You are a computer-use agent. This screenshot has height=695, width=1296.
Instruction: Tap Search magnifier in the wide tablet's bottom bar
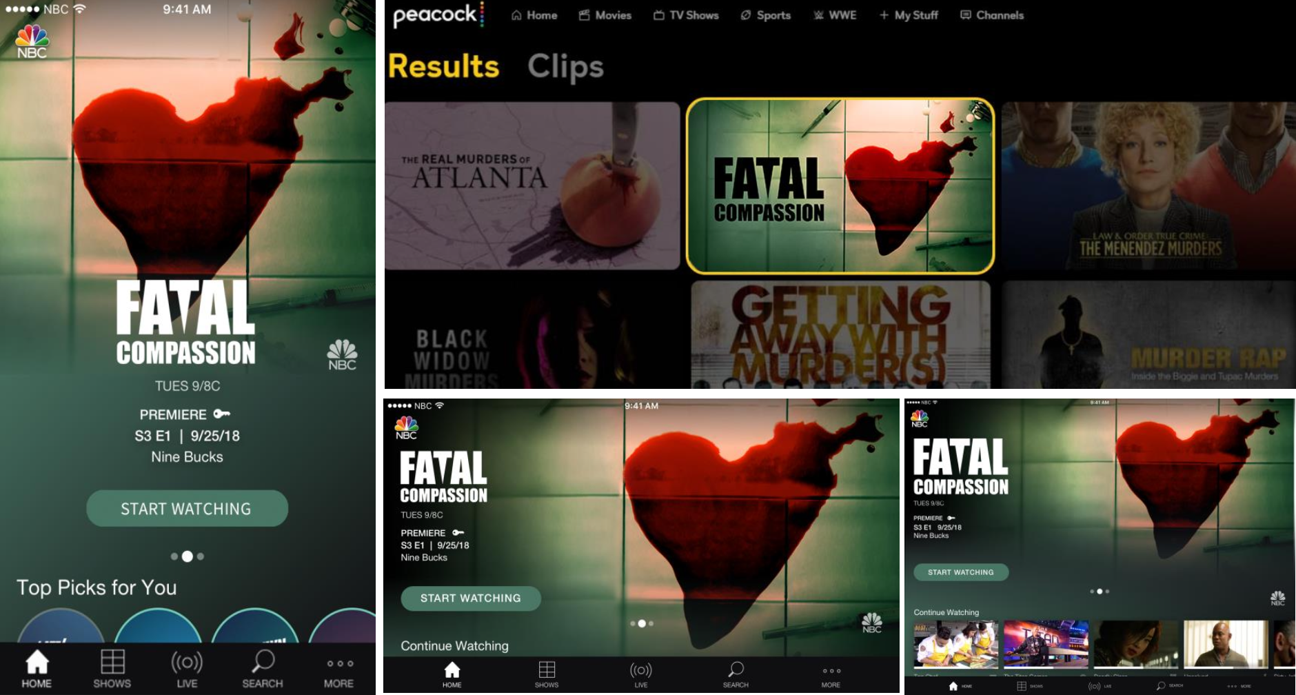pyautogui.click(x=736, y=669)
